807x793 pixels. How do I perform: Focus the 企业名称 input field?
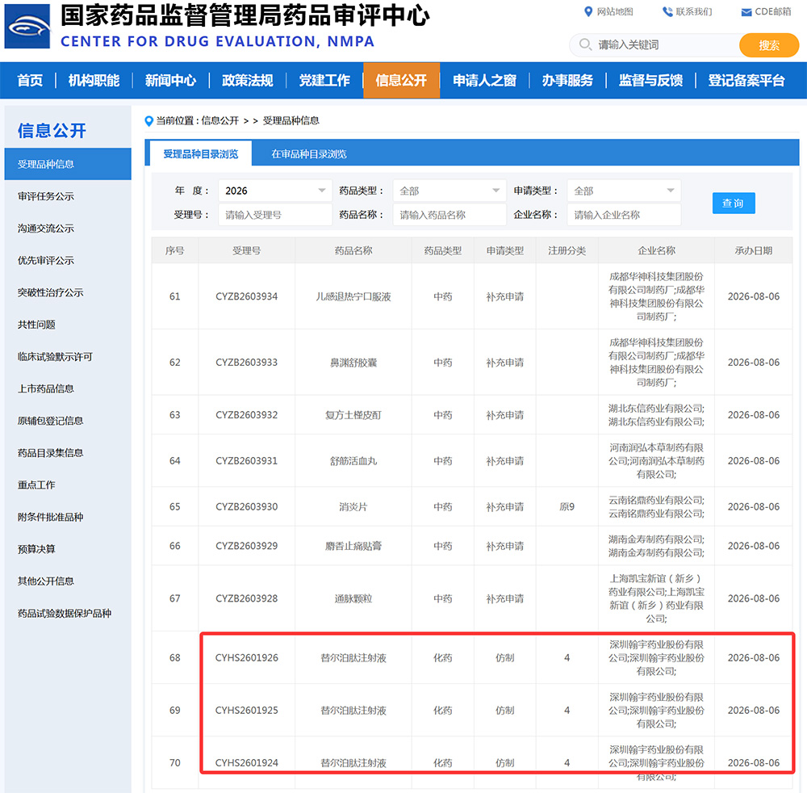(624, 215)
